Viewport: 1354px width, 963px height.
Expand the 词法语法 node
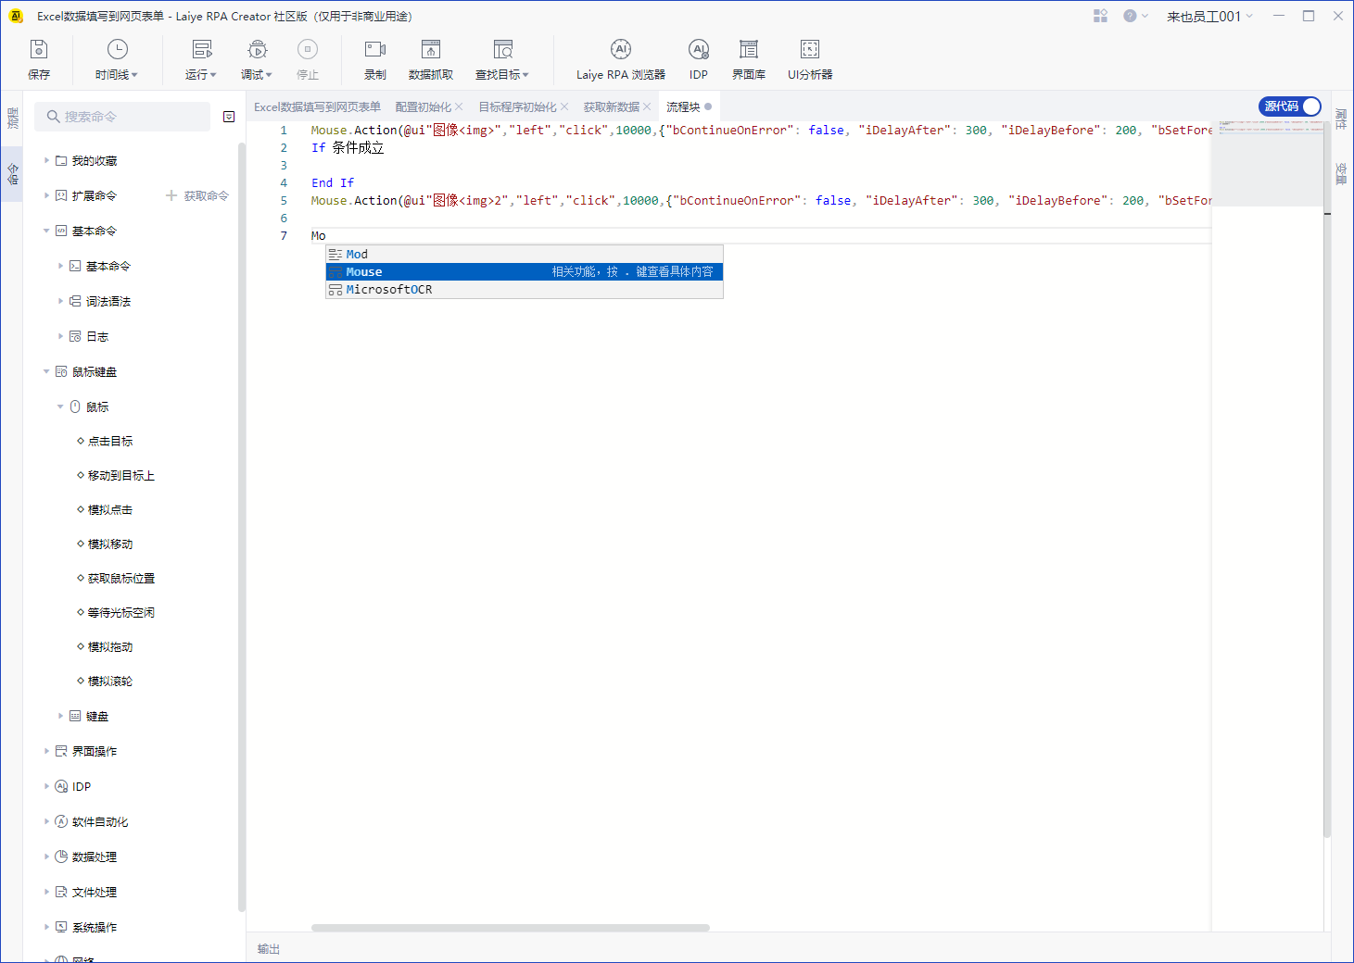point(60,301)
